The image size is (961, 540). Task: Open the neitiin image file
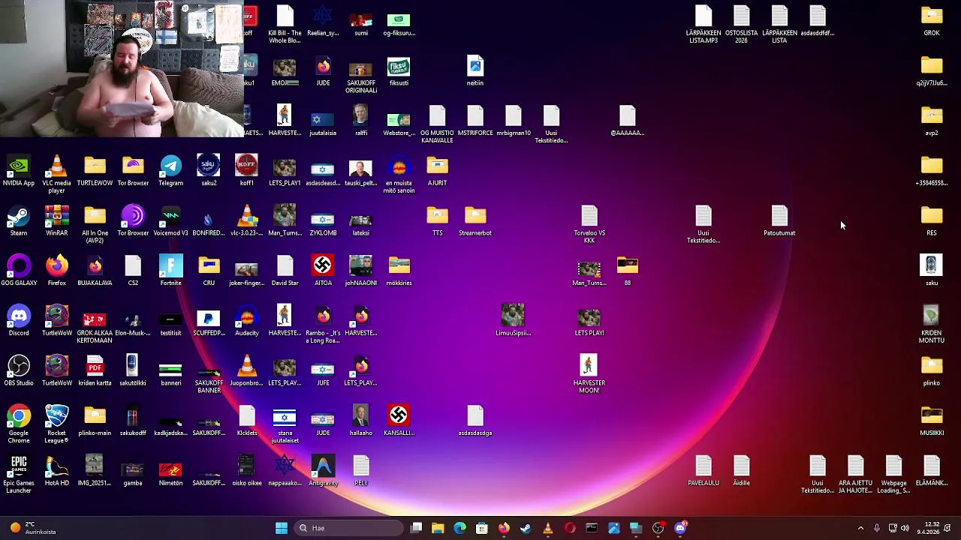pos(475,71)
